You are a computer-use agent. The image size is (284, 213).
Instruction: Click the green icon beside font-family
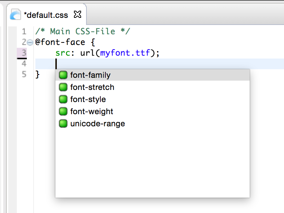tap(63, 75)
